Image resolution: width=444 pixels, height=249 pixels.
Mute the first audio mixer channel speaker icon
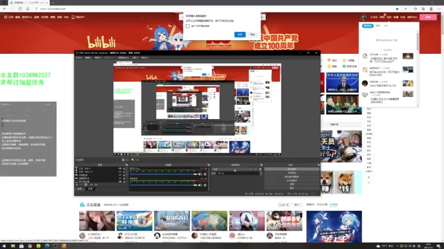[200, 174]
